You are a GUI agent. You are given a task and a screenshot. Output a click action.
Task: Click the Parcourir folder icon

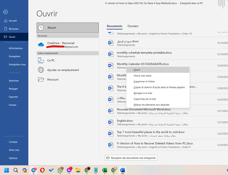pyautogui.click(x=41, y=80)
